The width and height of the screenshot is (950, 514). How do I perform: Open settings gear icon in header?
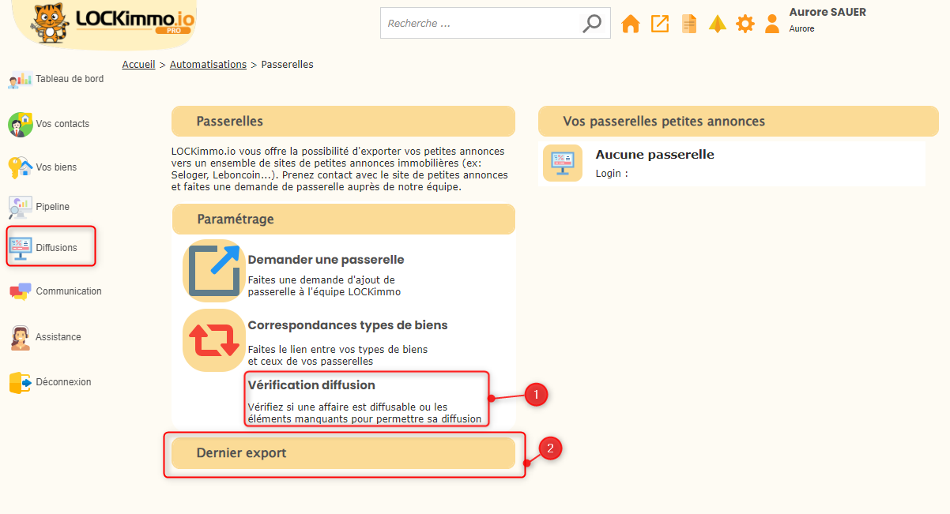point(745,24)
